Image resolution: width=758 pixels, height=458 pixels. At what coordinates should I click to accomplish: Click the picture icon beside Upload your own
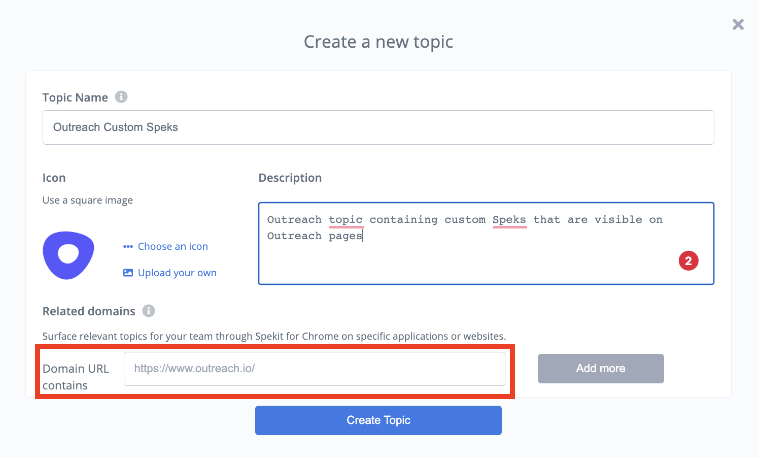click(128, 273)
